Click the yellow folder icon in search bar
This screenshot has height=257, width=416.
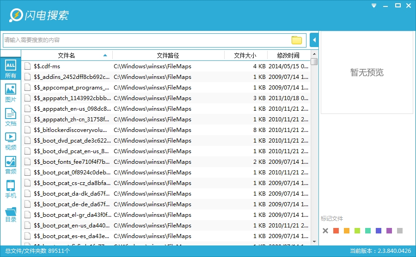(x=296, y=40)
